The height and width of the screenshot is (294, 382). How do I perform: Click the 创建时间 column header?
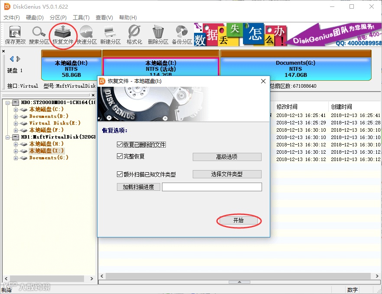(355, 107)
